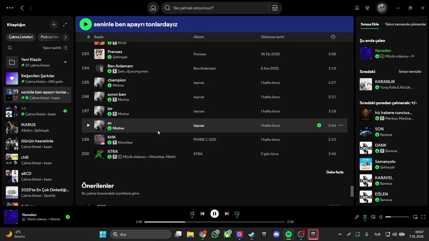The width and height of the screenshot is (429, 241).
Task: Open Discord from the taskbar
Action: (x=276, y=234)
